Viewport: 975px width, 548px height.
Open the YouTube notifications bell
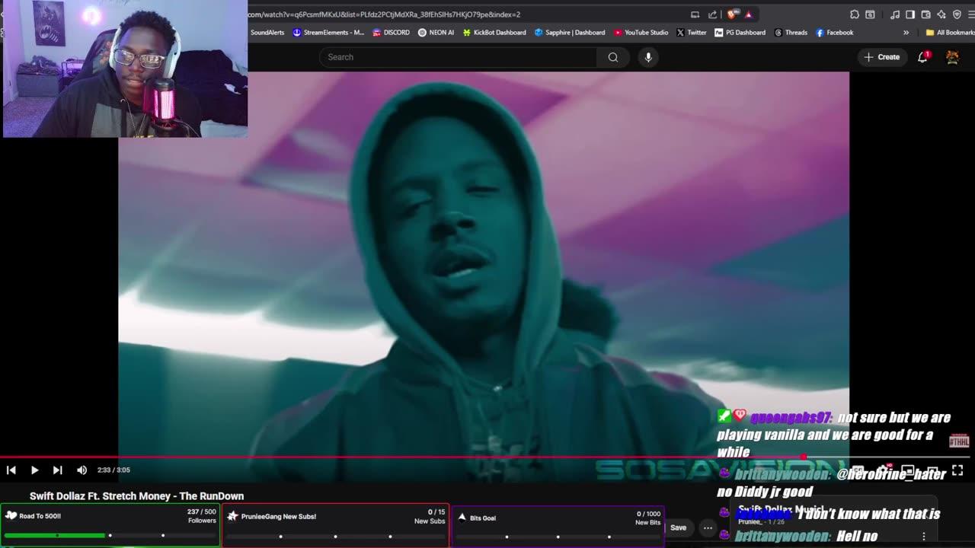(922, 57)
